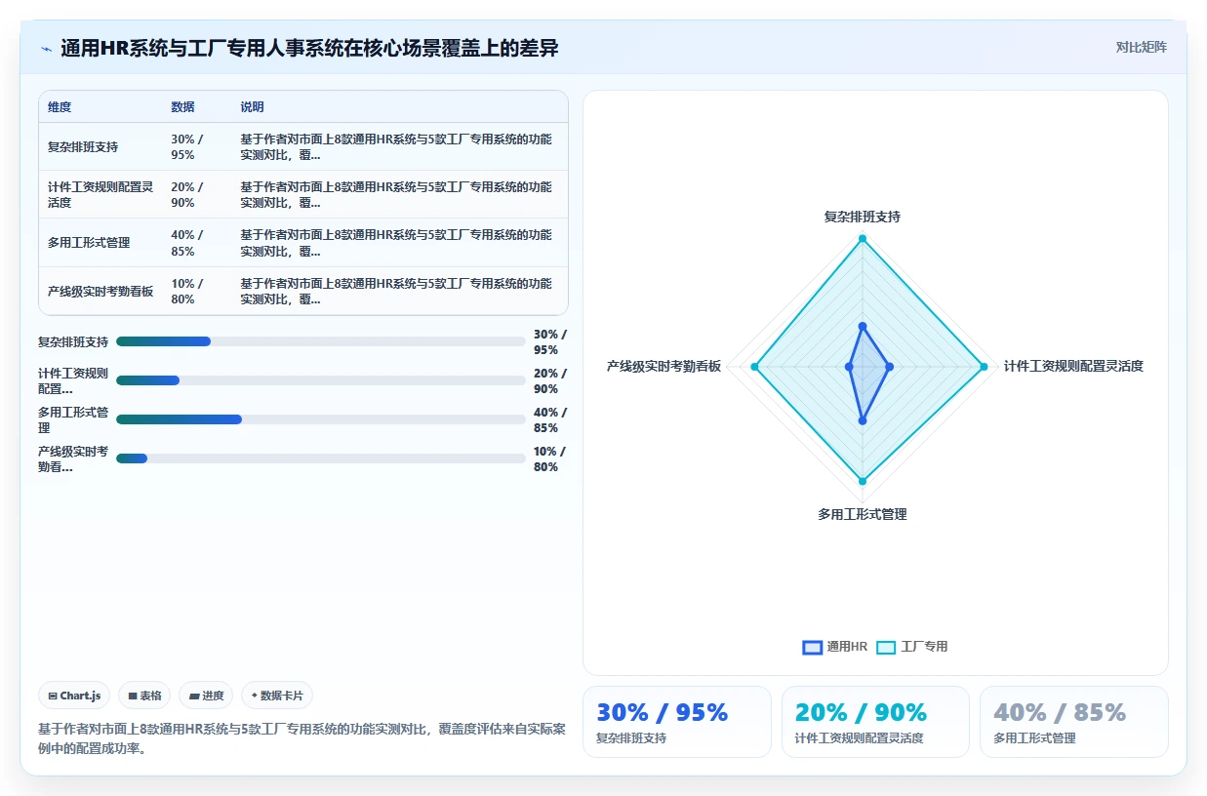Viewport: 1207px width, 796px height.
Task: Click the 表格 chip
Action: (144, 696)
